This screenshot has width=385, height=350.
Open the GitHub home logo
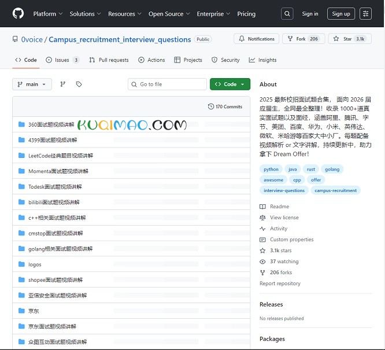[18, 13]
